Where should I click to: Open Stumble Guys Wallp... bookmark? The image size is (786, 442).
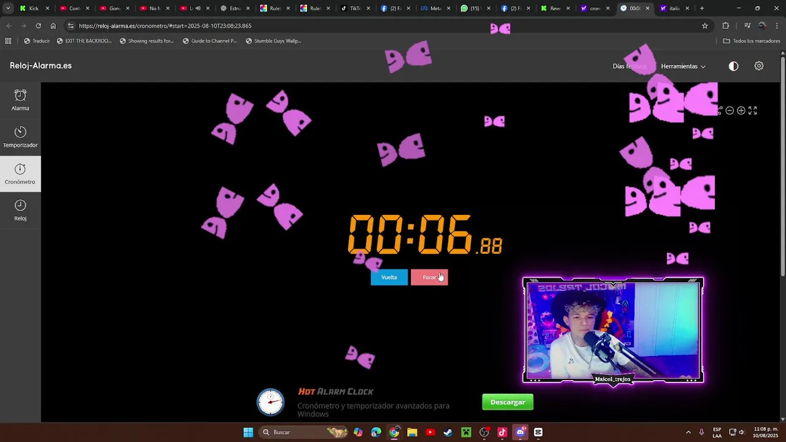(273, 41)
